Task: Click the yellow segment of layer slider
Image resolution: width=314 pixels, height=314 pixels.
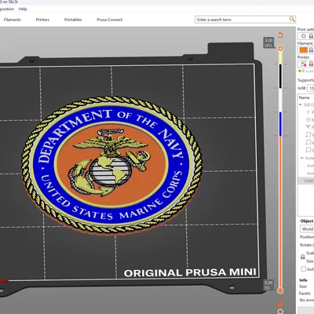Action: [x=280, y=57]
